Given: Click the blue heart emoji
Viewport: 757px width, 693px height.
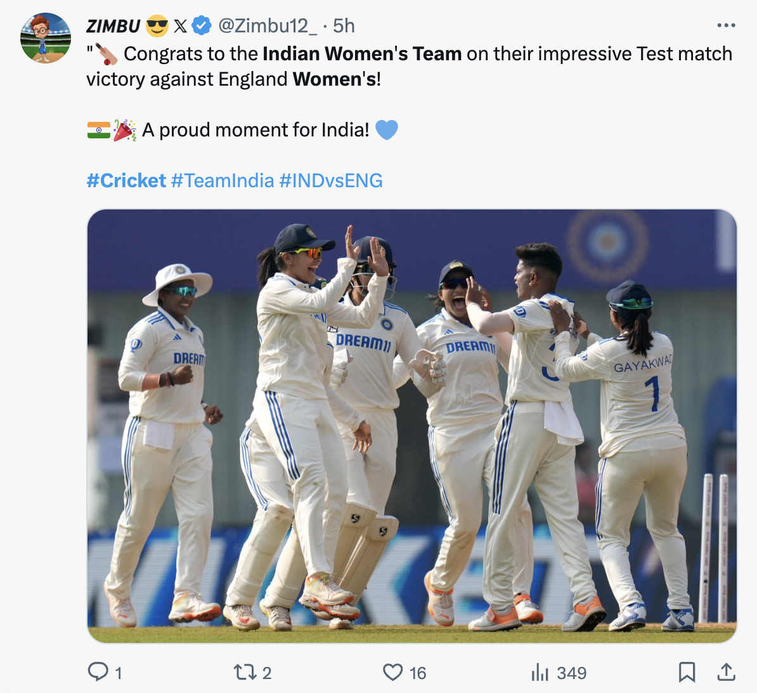Looking at the screenshot, I should click(x=387, y=130).
